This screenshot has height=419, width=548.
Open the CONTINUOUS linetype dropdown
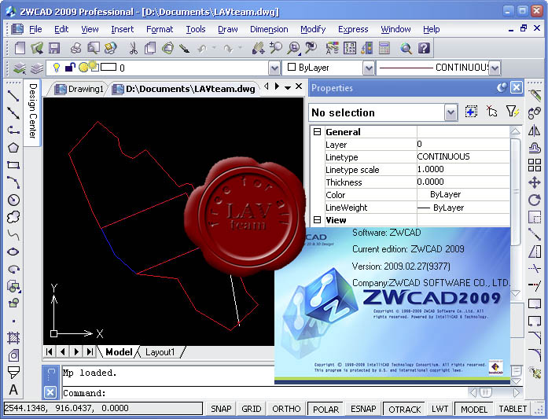coord(495,68)
